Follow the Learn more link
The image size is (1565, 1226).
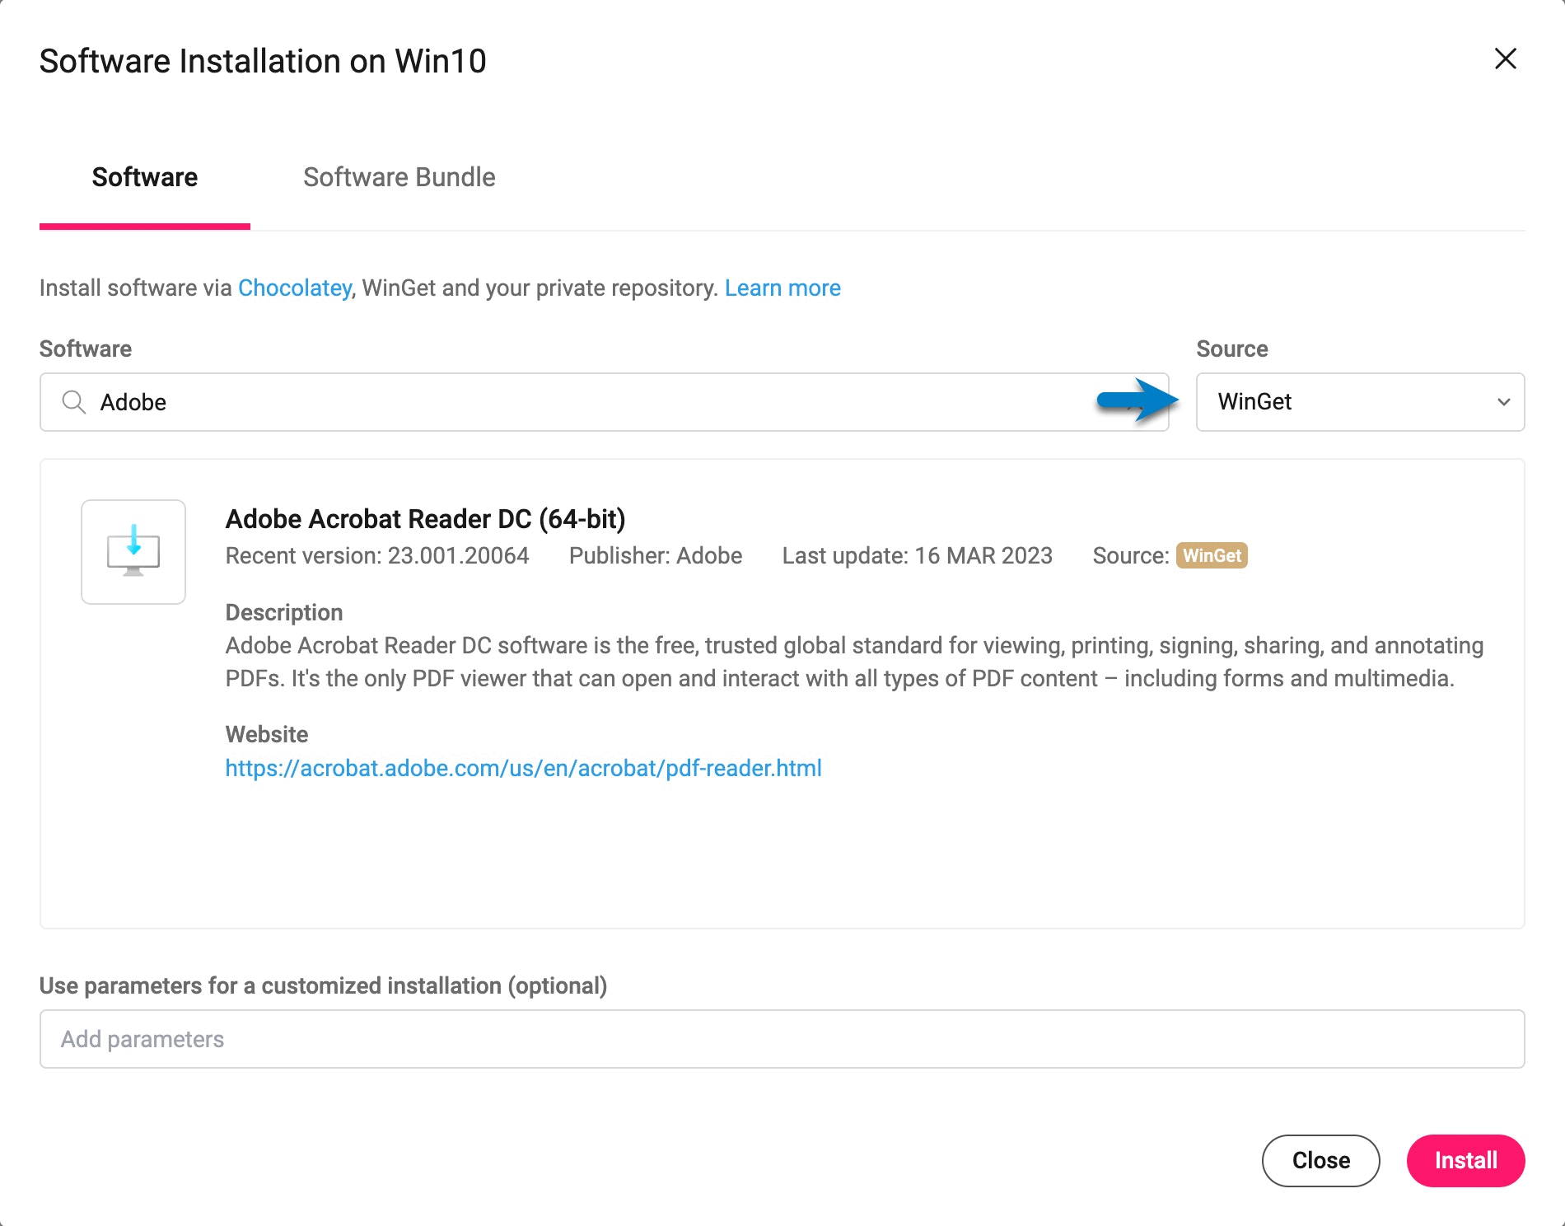click(782, 288)
